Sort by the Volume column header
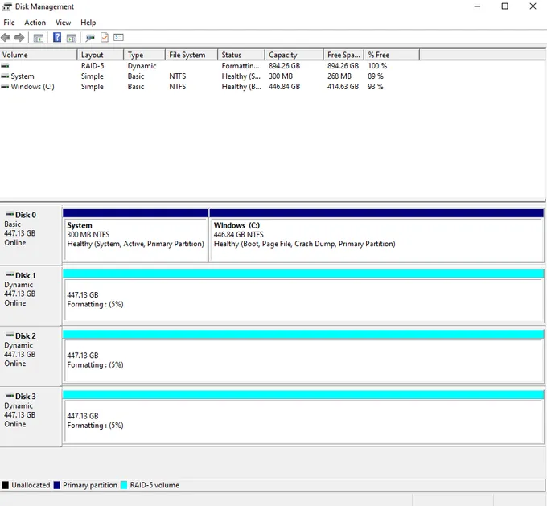 tap(39, 55)
